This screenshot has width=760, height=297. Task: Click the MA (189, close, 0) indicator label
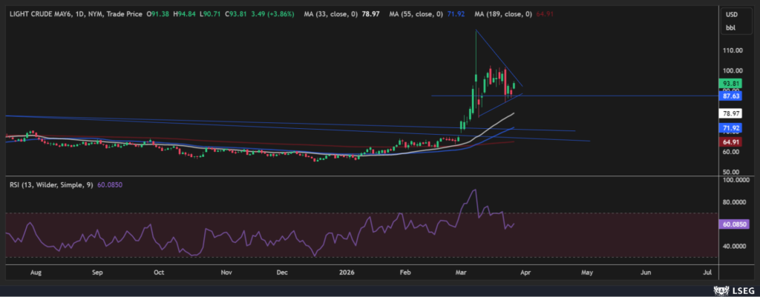502,15
